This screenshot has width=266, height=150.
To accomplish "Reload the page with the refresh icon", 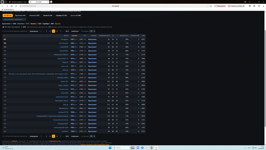I will pyautogui.click(x=16, y=6).
